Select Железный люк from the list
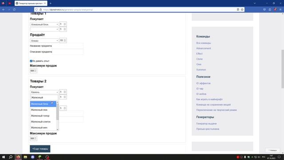Screen dimensions: 284x160 (x=43, y=110)
